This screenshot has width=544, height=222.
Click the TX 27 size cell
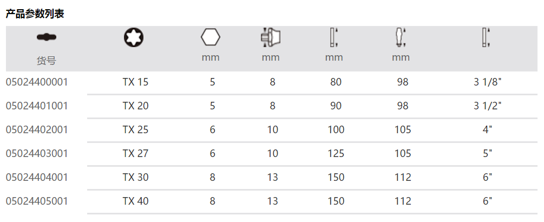(x=135, y=154)
